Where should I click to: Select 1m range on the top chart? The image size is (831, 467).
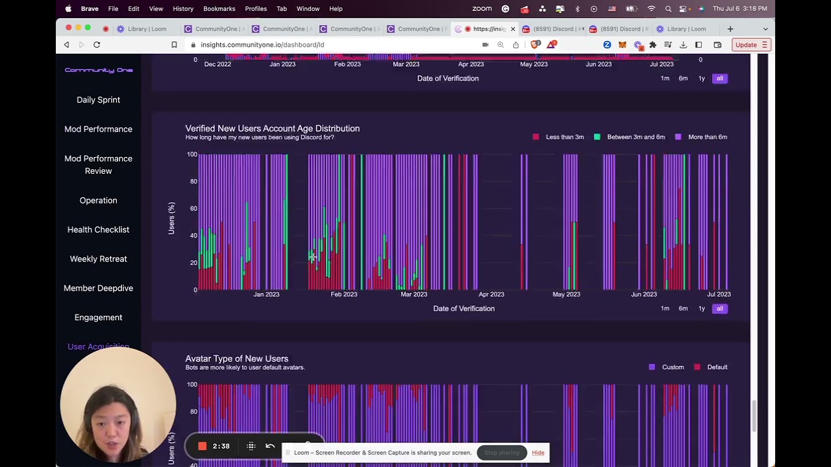[x=665, y=78]
